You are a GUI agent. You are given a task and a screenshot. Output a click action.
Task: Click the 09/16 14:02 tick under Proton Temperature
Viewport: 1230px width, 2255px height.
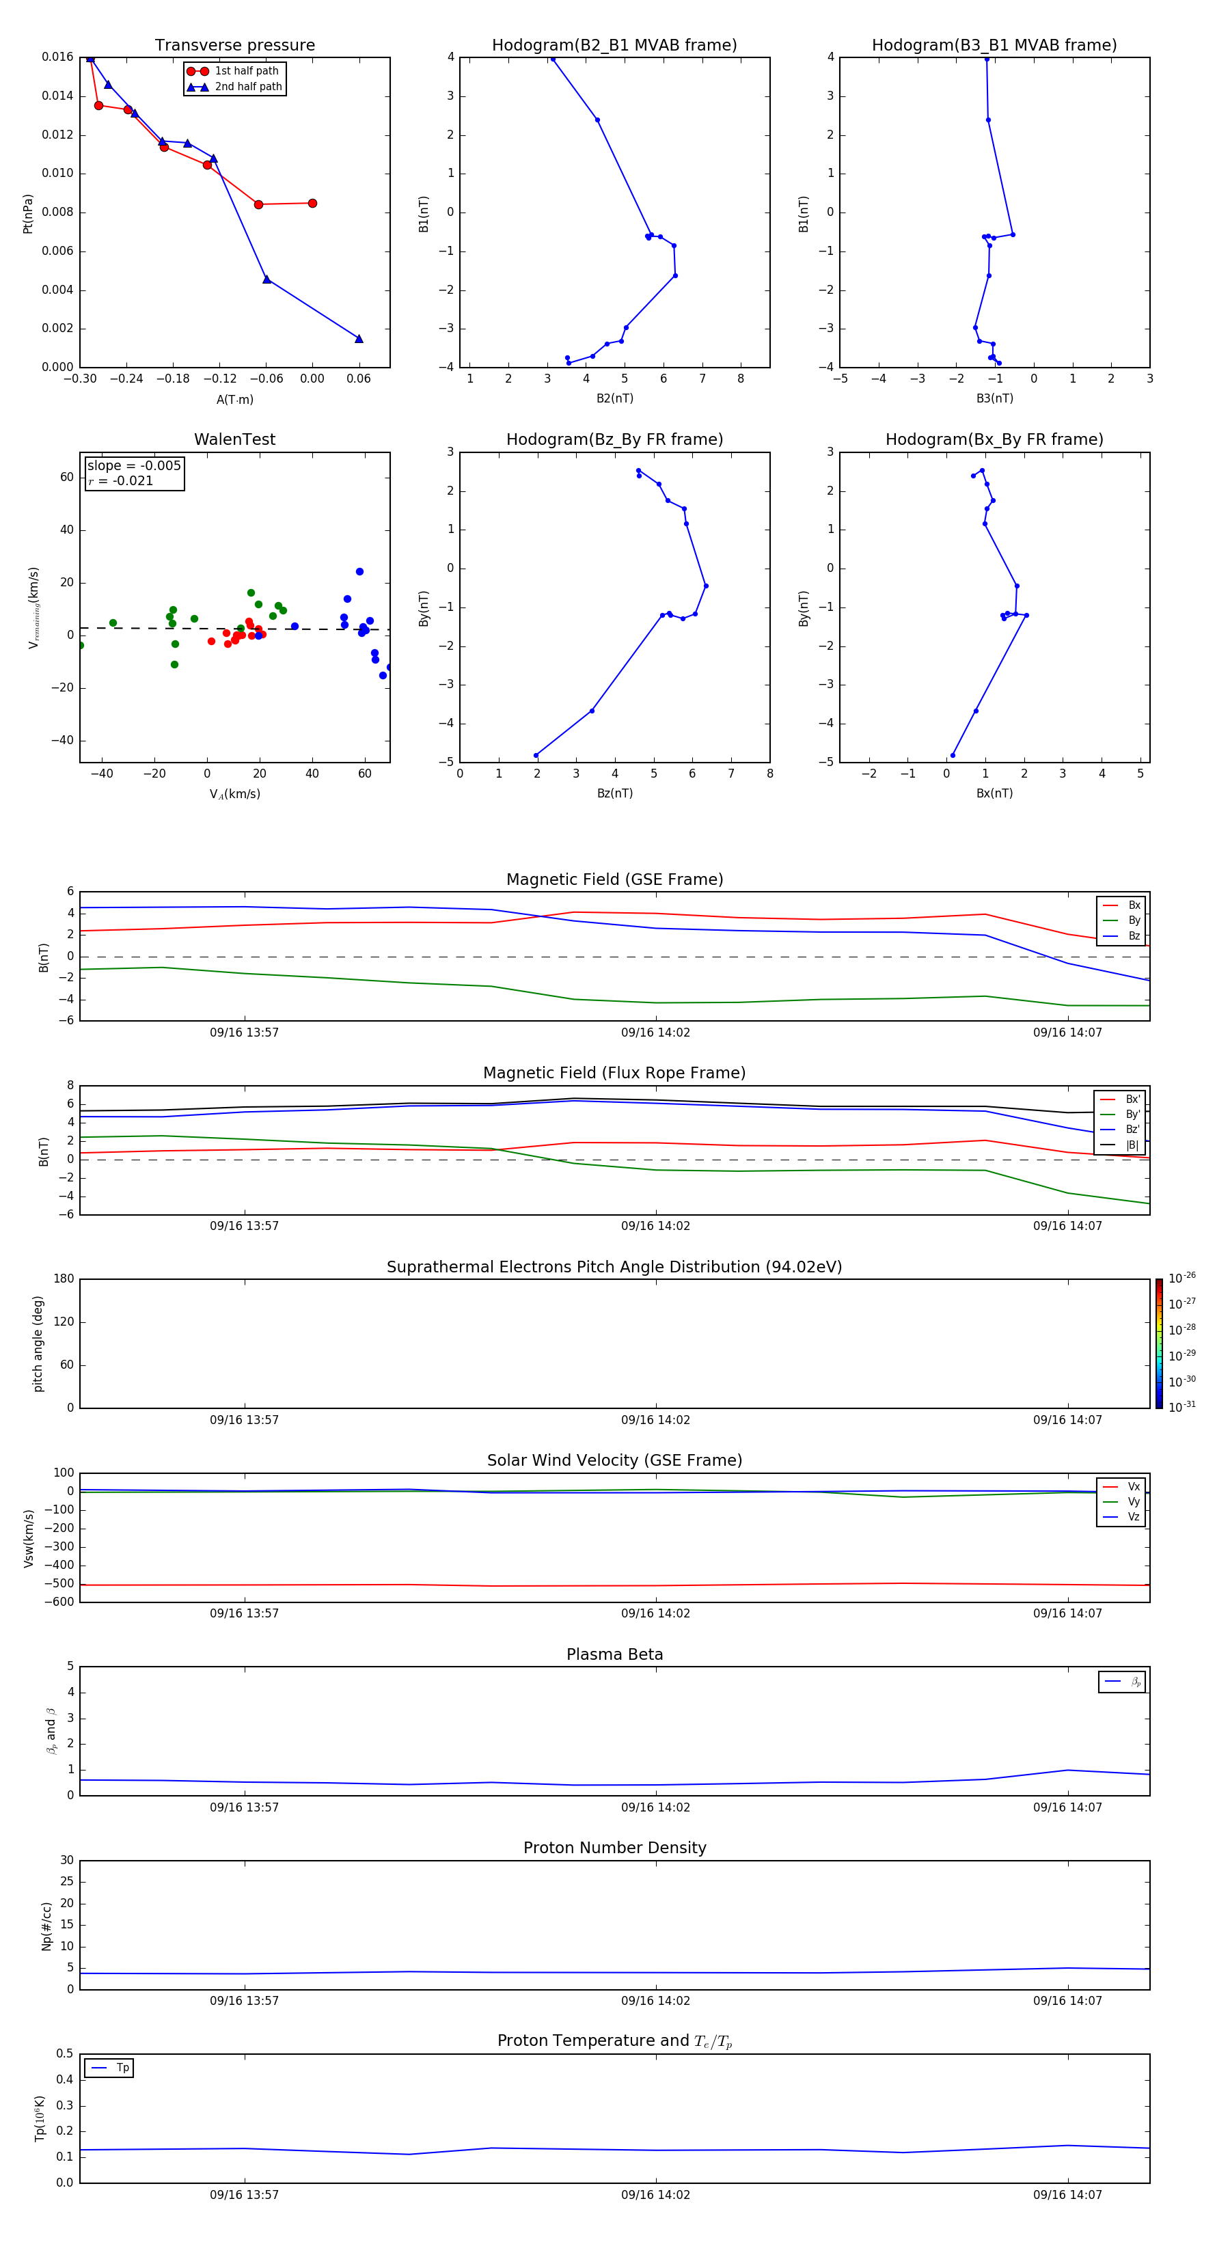pyautogui.click(x=656, y=2196)
